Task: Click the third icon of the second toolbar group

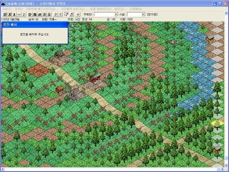Action: (x=39, y=14)
